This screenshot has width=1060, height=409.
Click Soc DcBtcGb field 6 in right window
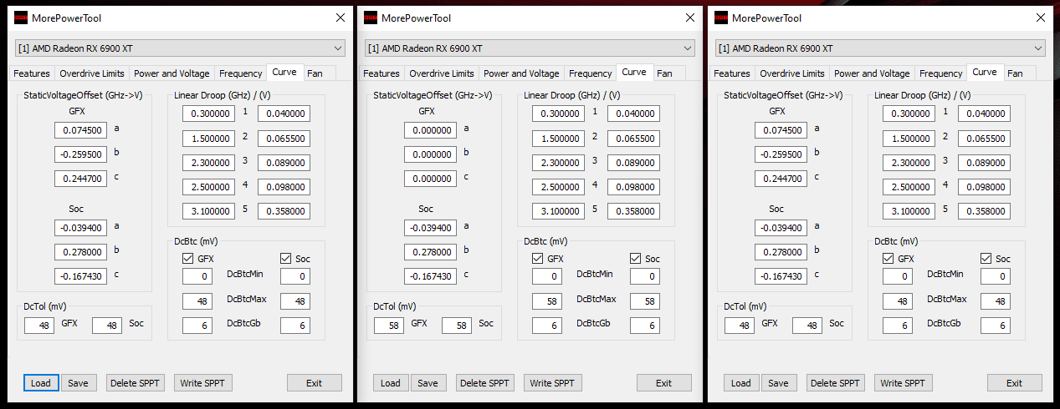996,326
